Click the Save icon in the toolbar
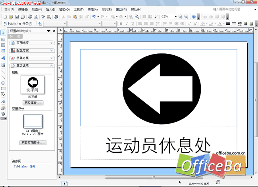The width and height of the screenshot is (258, 187). (x=17, y=17)
